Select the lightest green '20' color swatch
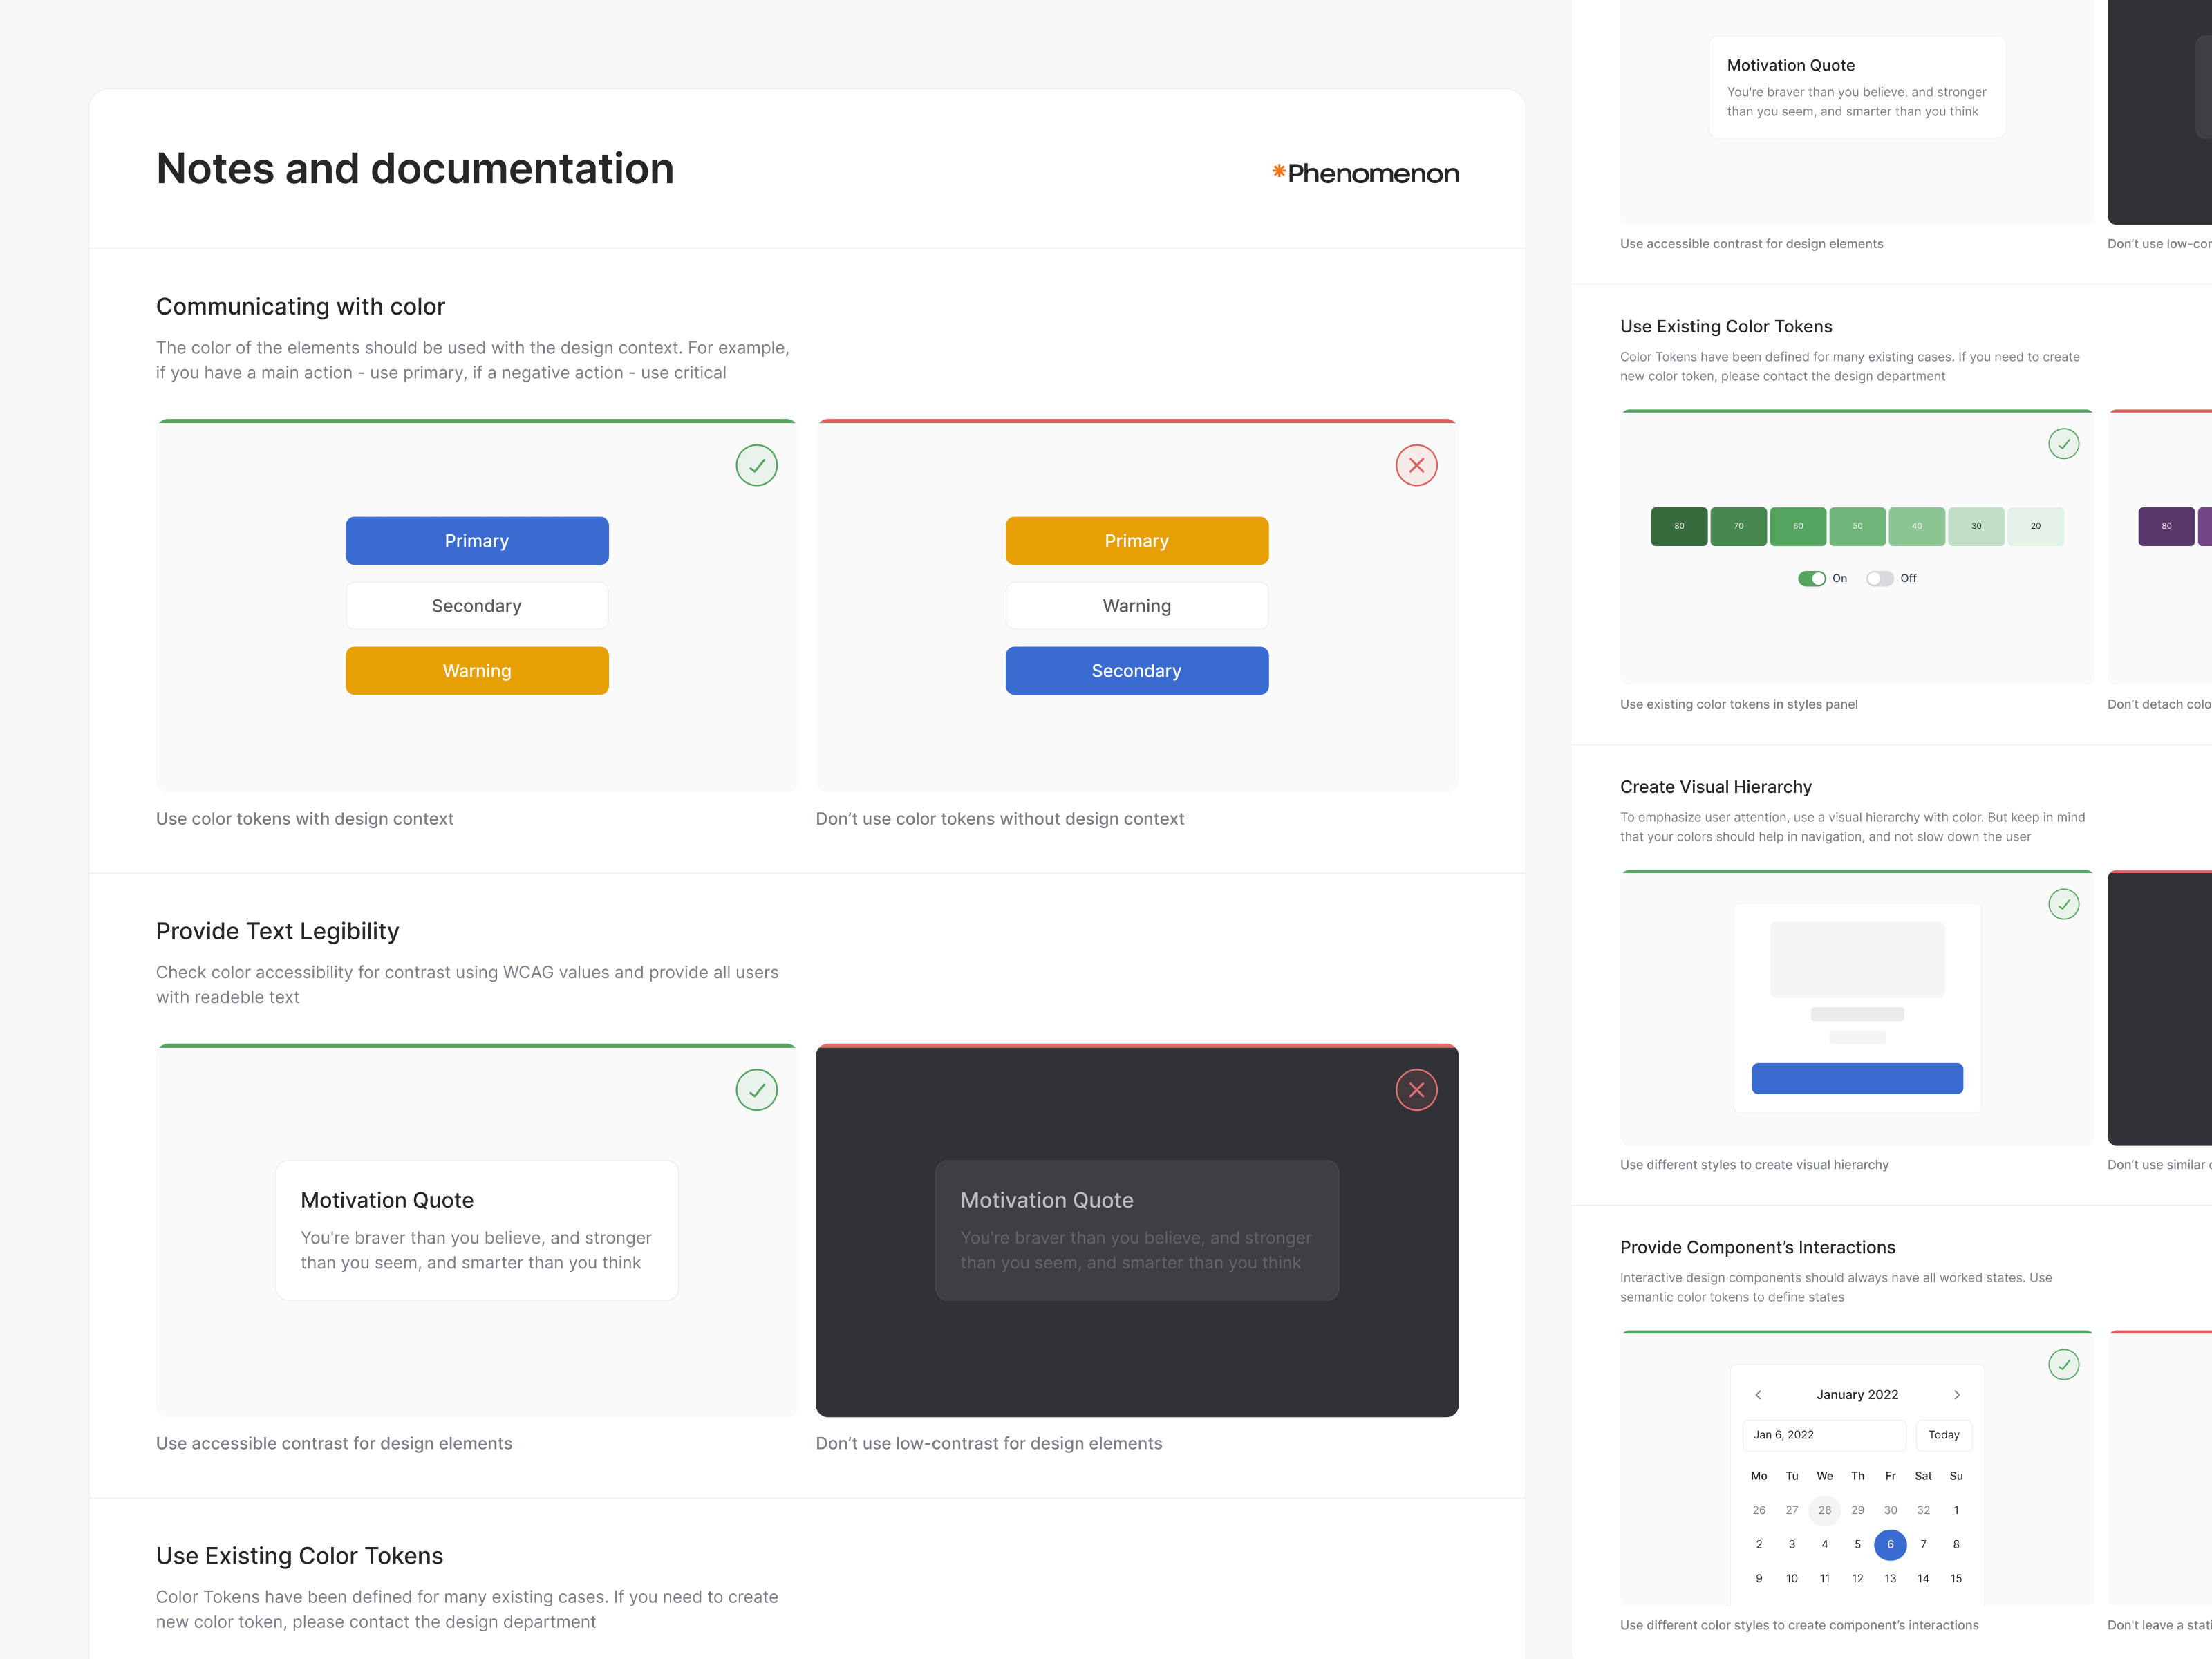Screen dimensions: 2212x1659 coord(2035,526)
